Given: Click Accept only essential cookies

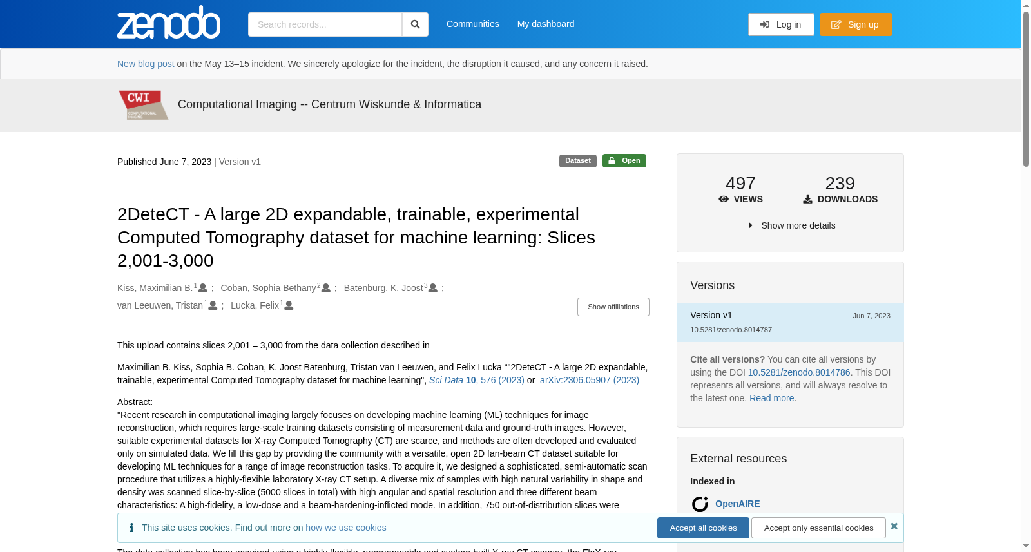Looking at the screenshot, I should pyautogui.click(x=818, y=528).
